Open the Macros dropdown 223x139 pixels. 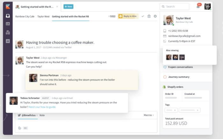tap(148, 115)
